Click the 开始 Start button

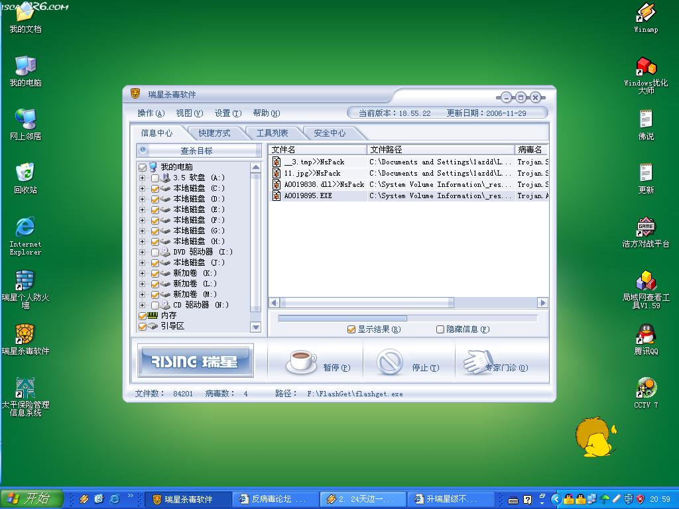pyautogui.click(x=31, y=498)
